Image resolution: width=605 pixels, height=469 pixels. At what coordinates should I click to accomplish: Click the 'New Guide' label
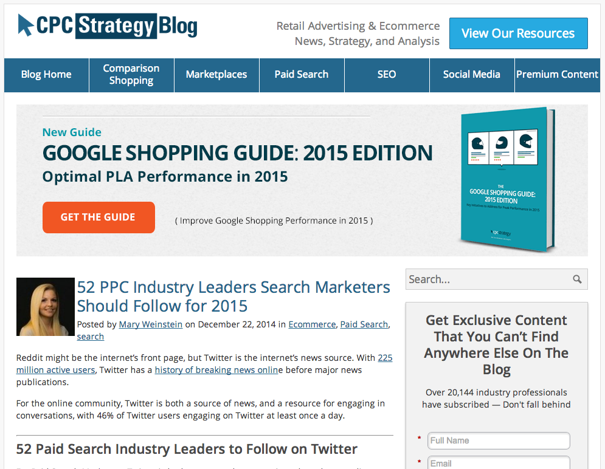(x=72, y=132)
